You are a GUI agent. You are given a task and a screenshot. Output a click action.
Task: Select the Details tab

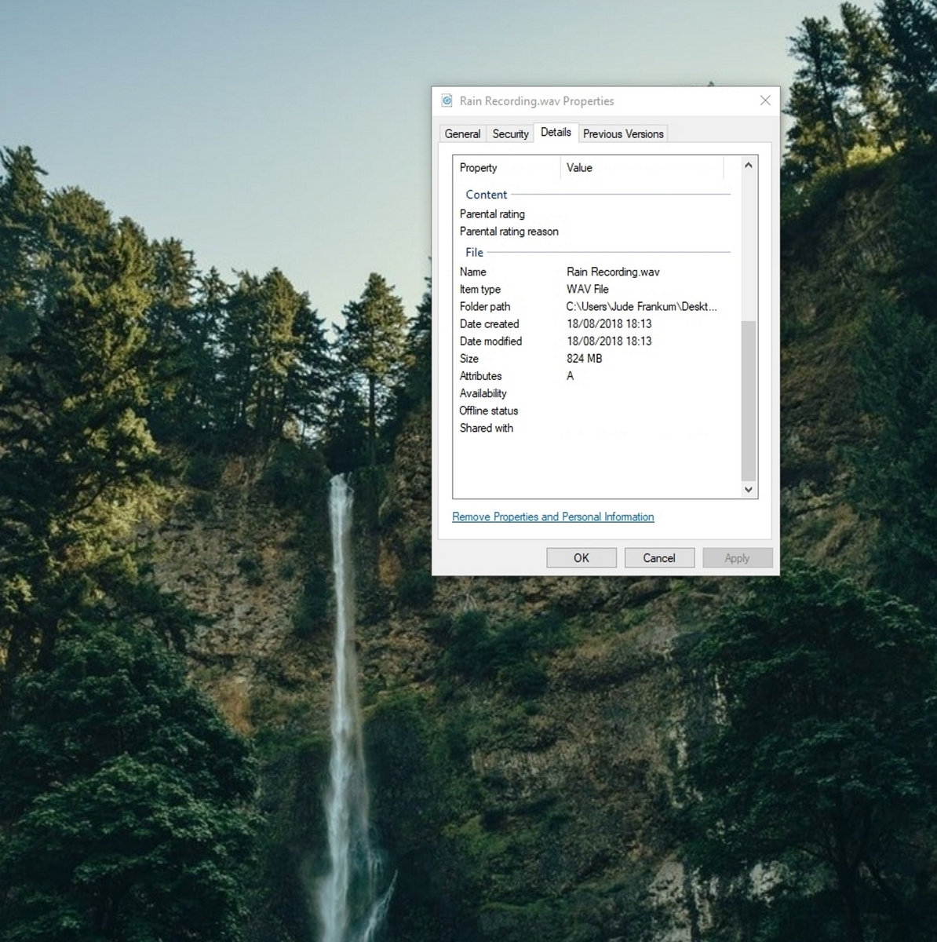pos(556,133)
